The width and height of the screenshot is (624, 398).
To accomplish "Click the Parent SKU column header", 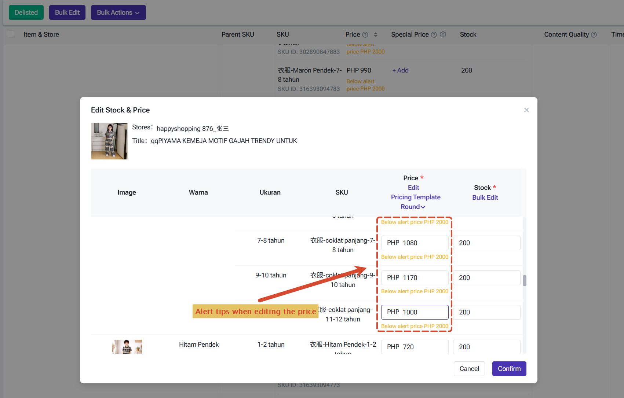I will [x=238, y=34].
